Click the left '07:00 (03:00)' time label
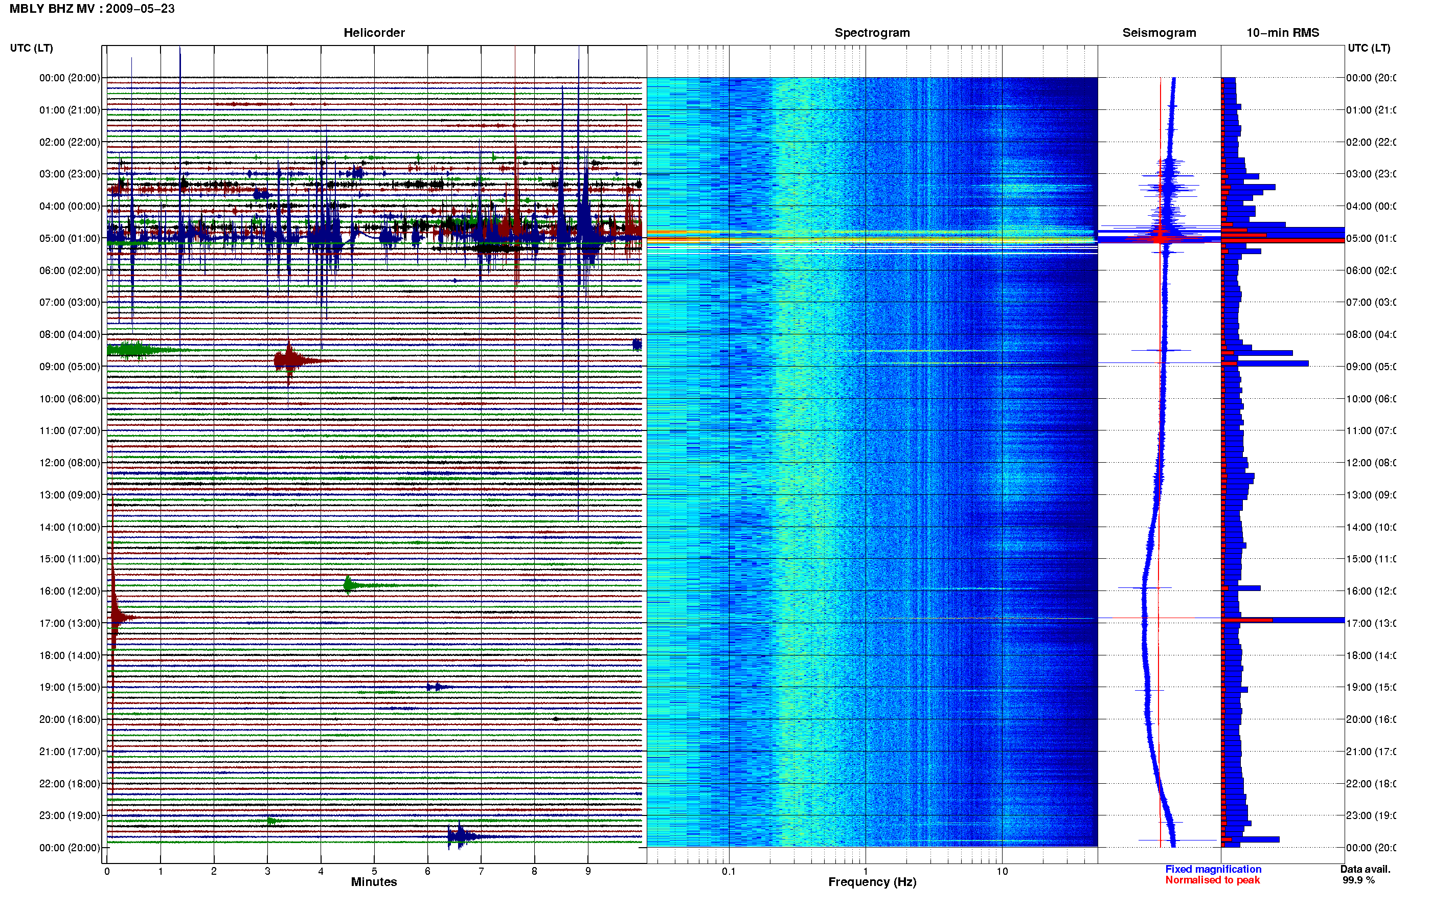 pos(70,302)
